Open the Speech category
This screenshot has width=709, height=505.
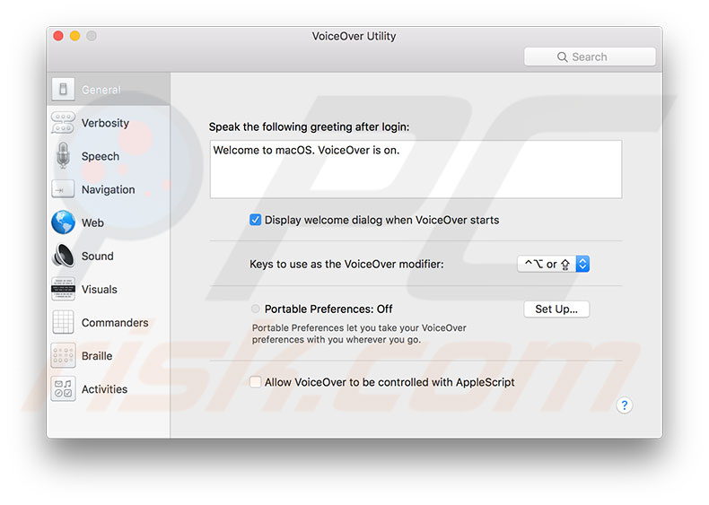101,156
